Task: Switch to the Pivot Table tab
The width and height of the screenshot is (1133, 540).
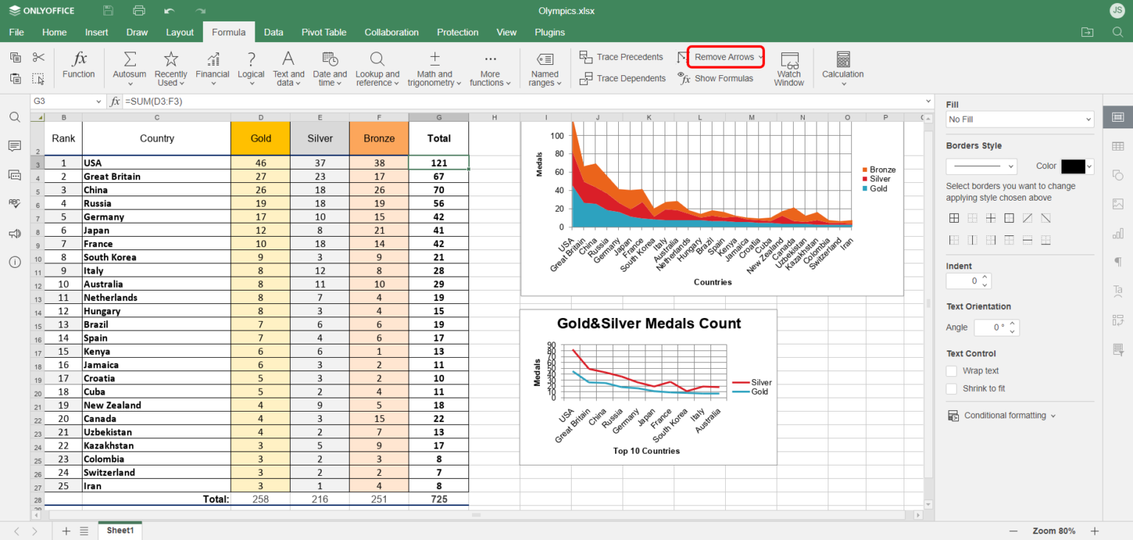Action: (324, 32)
